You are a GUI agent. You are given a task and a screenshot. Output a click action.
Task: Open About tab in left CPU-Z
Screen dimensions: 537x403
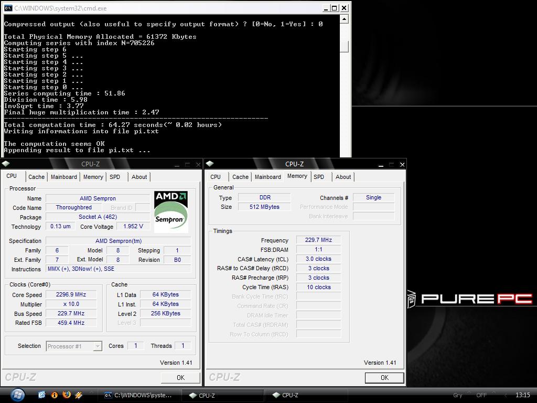click(x=139, y=177)
